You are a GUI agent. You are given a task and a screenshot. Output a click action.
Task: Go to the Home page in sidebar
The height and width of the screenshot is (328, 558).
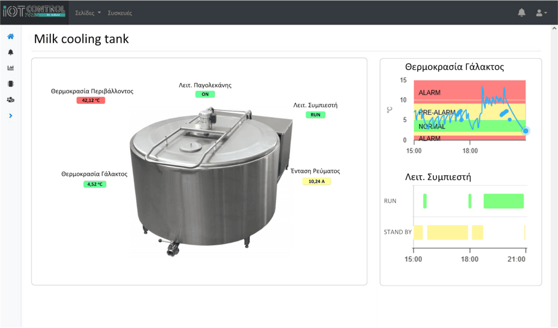(10, 36)
